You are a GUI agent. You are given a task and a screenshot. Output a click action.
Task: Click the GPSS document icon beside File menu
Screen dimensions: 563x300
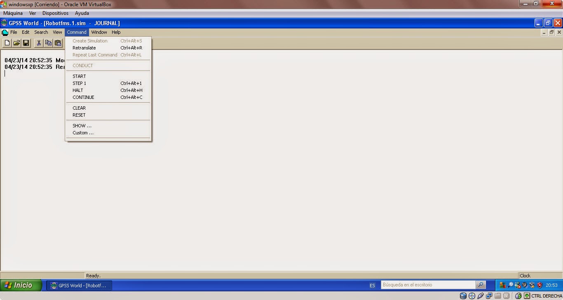click(5, 32)
